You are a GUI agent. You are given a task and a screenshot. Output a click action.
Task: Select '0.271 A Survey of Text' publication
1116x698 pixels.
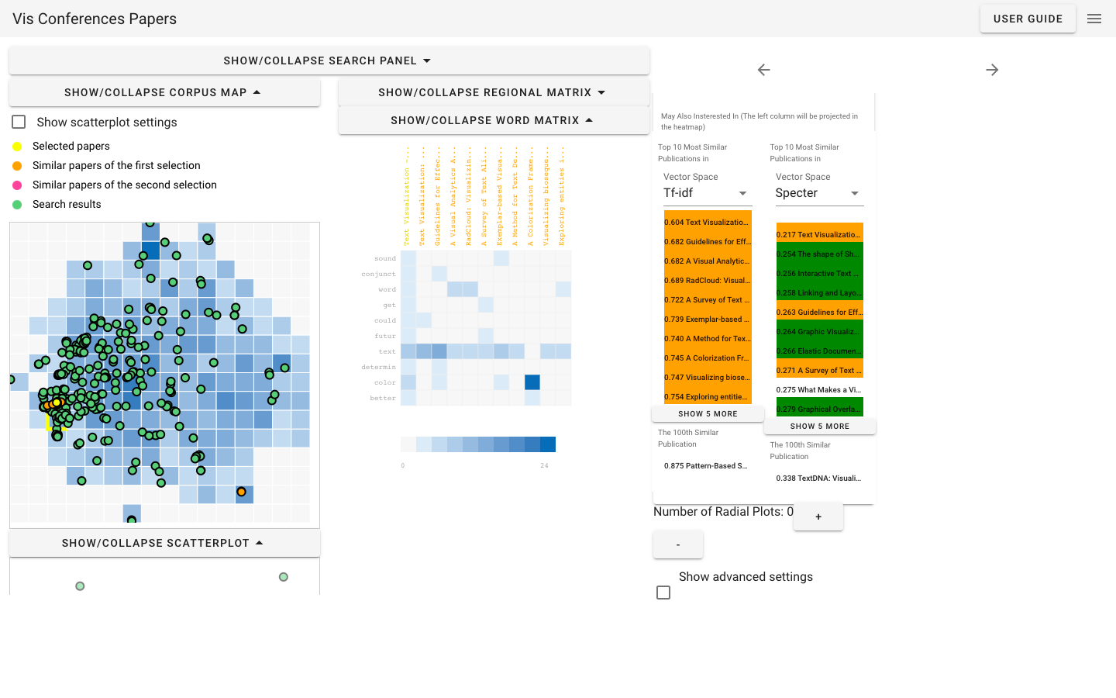[820, 371]
